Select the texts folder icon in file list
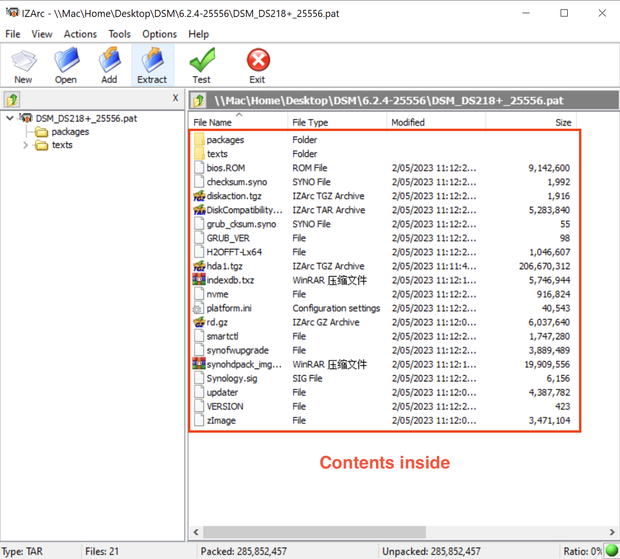Viewport: 620px width, 559px height. pos(199,154)
